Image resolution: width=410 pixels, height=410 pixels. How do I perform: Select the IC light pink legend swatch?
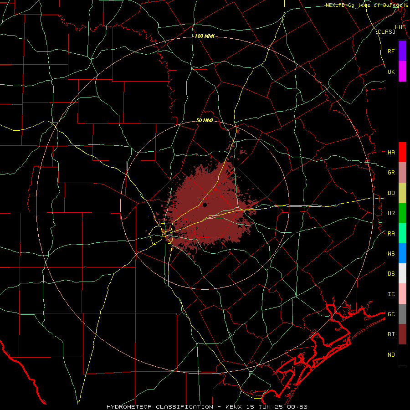click(402, 294)
